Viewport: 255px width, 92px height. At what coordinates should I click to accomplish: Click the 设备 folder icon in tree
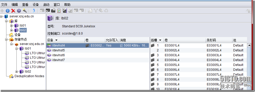pyautogui.click(x=11, y=35)
